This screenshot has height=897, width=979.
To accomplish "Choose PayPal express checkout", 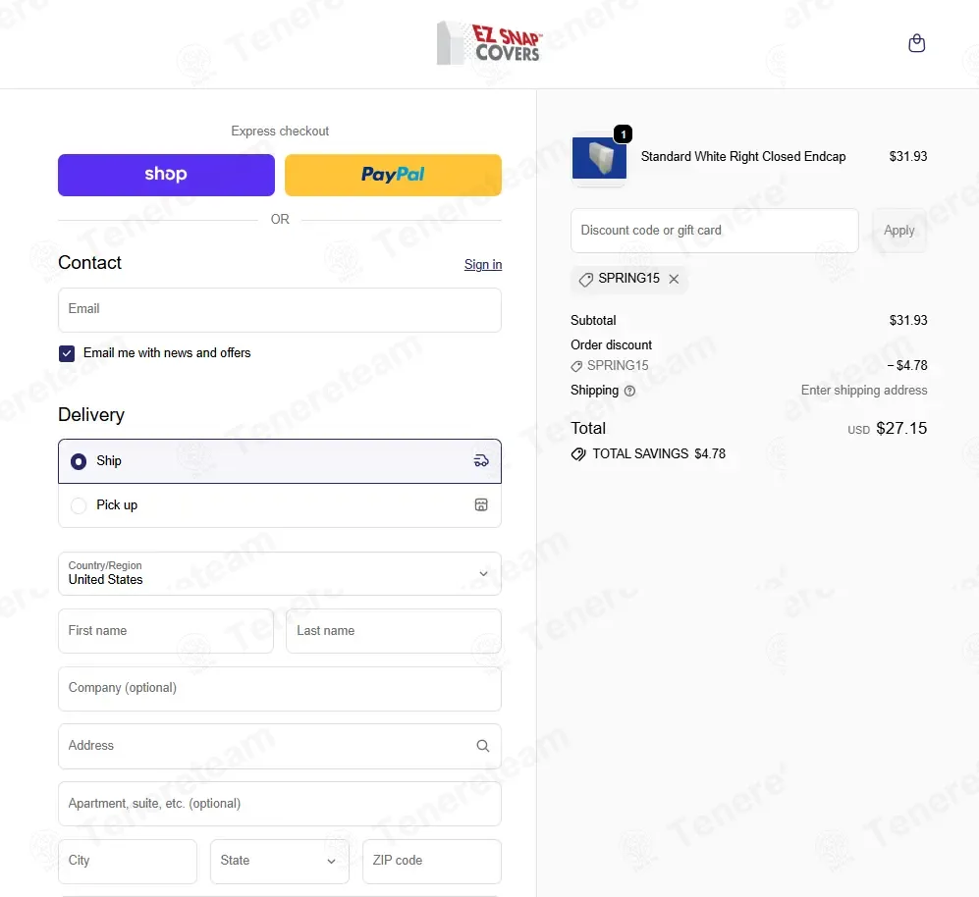I will click(393, 175).
